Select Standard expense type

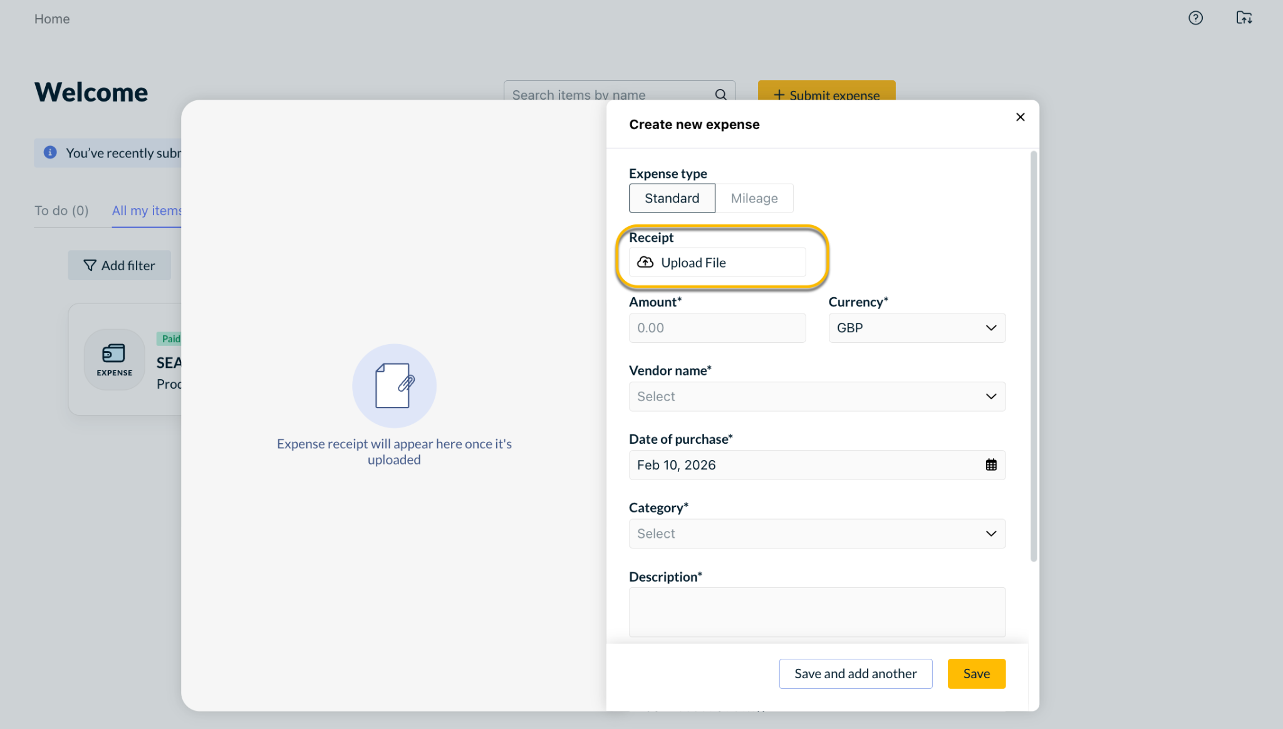click(x=672, y=199)
